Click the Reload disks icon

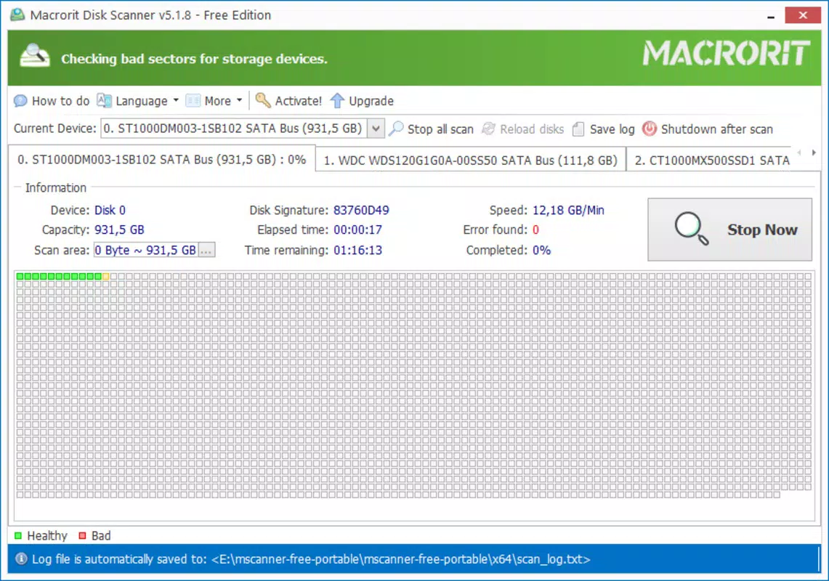(488, 129)
